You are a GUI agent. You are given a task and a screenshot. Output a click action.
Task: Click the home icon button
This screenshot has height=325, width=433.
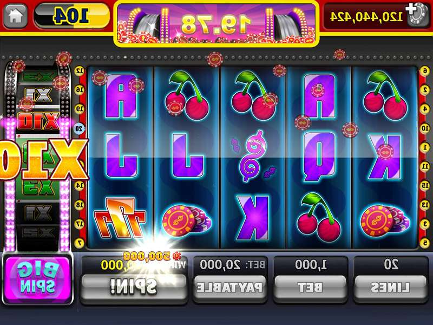(16, 16)
